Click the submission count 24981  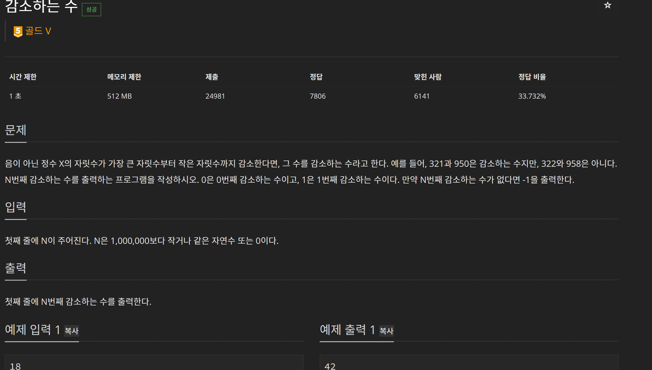(x=215, y=96)
